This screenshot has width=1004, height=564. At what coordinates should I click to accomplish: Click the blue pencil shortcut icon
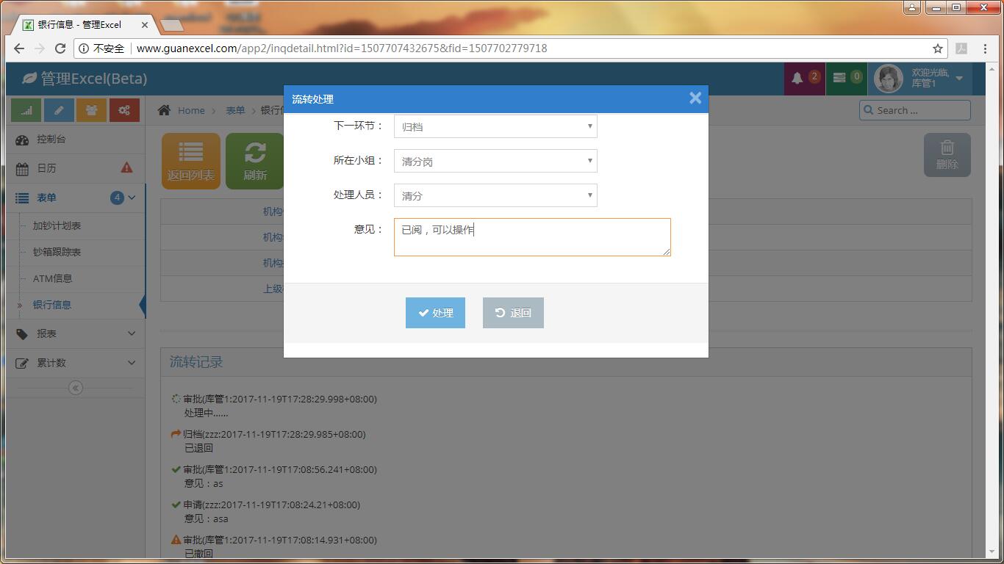pos(59,110)
